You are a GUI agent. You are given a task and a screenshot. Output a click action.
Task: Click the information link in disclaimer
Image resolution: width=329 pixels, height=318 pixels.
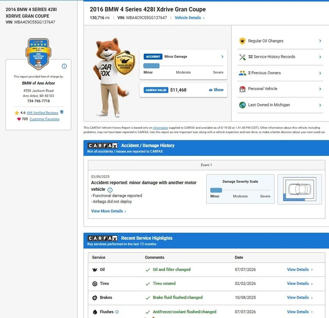[x=160, y=128]
